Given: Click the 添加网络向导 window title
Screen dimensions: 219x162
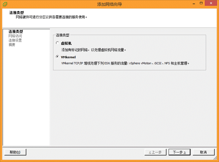Looking at the screenshot, I should click(x=109, y=4).
